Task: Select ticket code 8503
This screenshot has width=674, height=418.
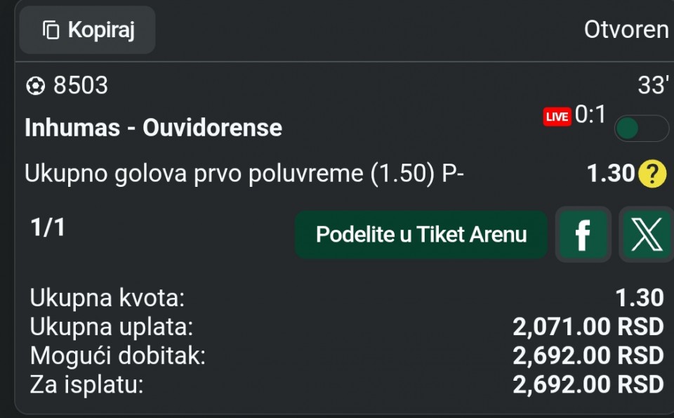Action: click(81, 86)
